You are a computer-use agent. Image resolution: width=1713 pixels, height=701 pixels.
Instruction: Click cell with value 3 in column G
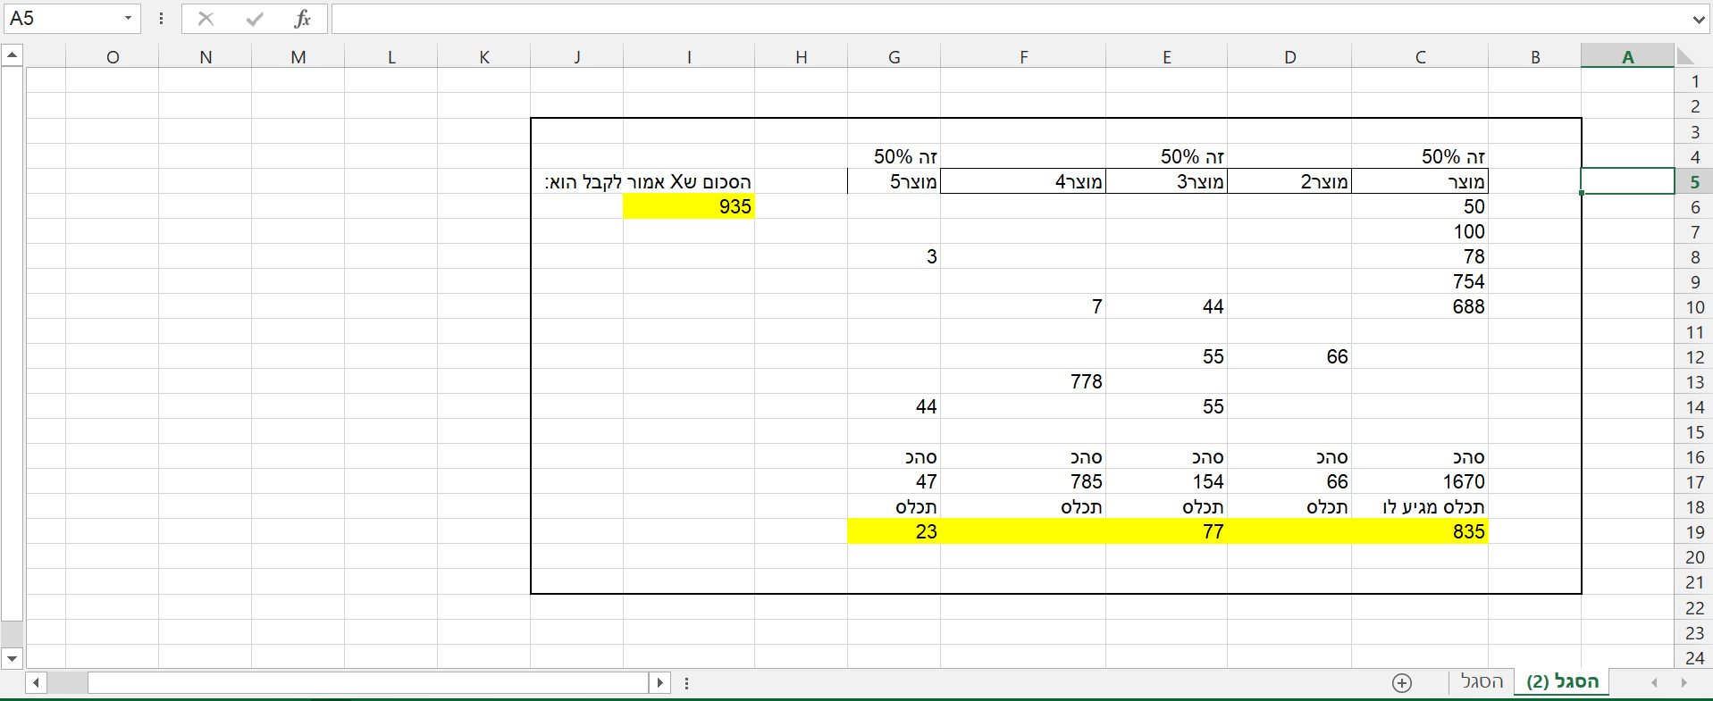(x=894, y=256)
